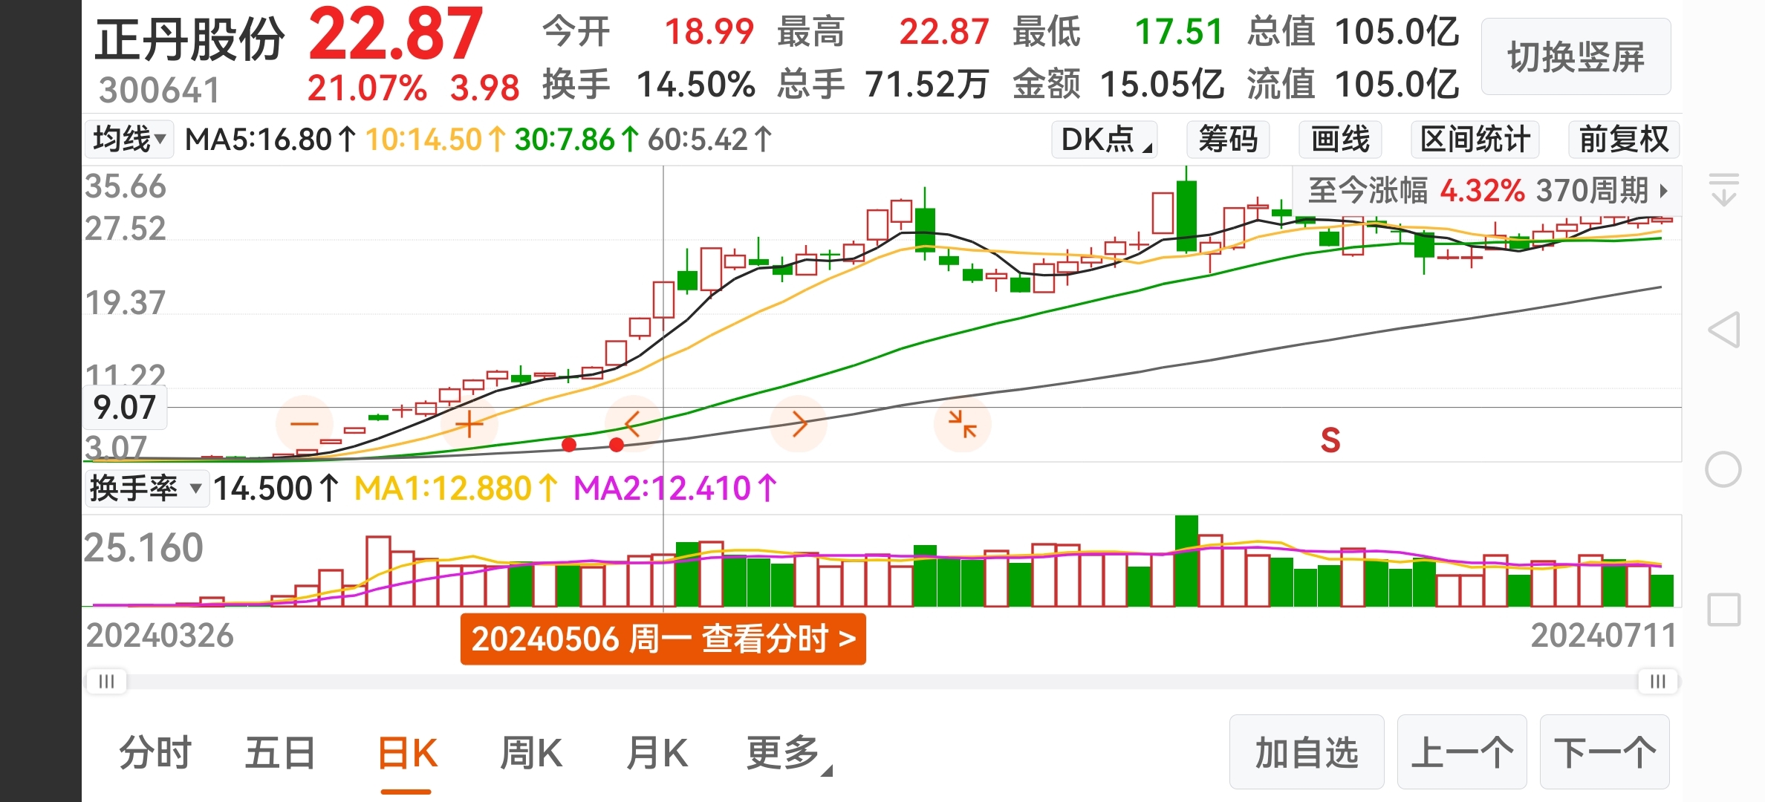Switch orientation with 切换竖屏 button
Image resolution: width=1765 pixels, height=802 pixels.
click(x=1576, y=57)
